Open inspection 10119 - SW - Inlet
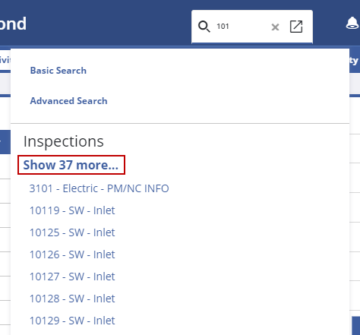 72,210
